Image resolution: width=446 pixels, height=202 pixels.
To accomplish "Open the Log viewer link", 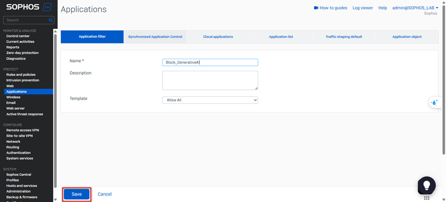I will [x=362, y=8].
